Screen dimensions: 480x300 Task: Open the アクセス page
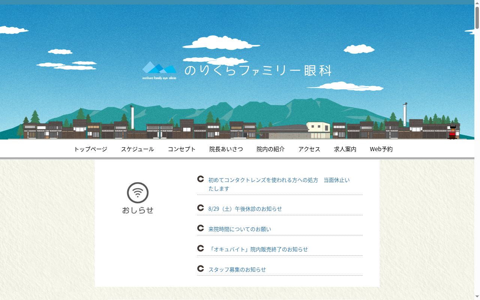309,149
